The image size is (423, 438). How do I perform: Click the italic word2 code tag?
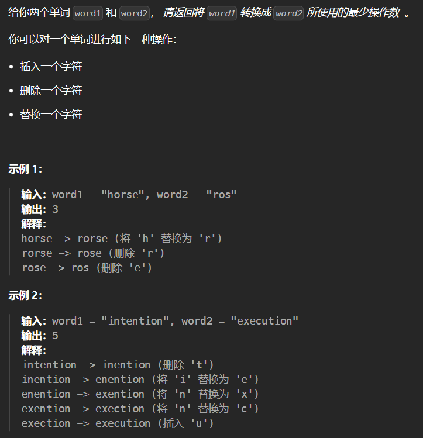288,13
